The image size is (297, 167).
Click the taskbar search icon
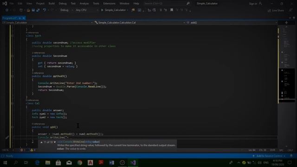[x=16, y=163]
